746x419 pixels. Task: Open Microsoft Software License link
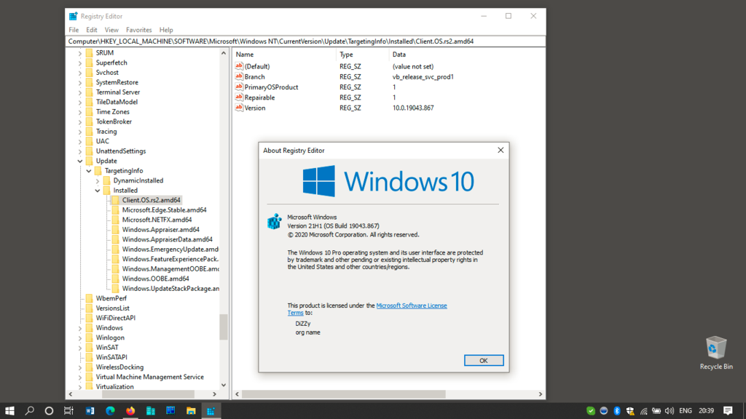click(x=412, y=306)
